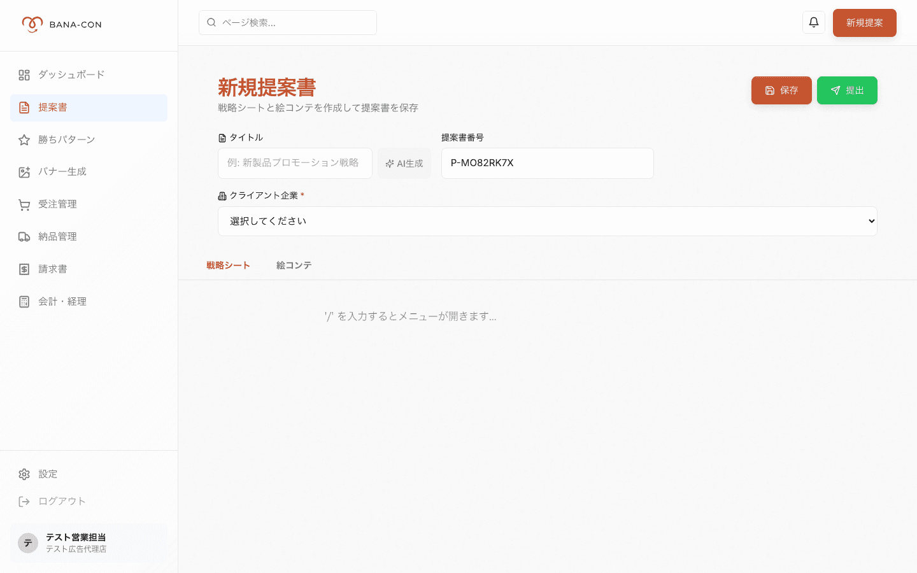This screenshot has height=573, width=917.
Task: Generate a title using AI生成
Action: point(404,163)
